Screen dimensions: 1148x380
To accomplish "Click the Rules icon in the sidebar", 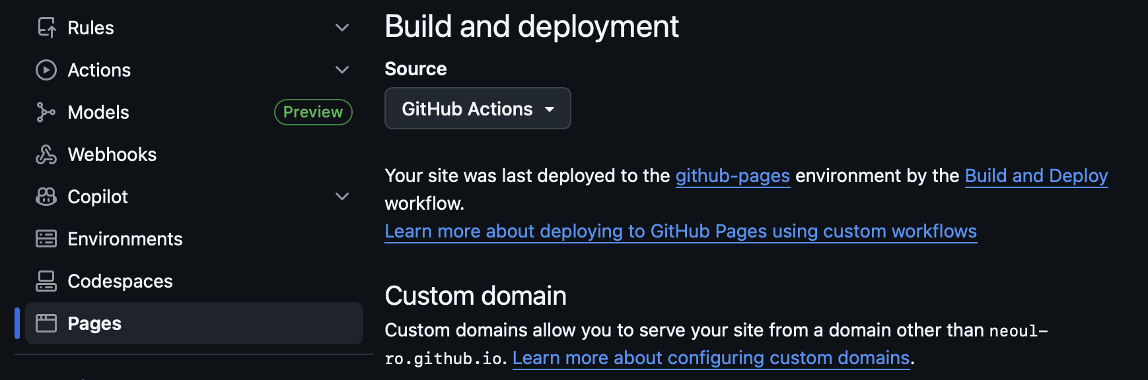I will (46, 28).
